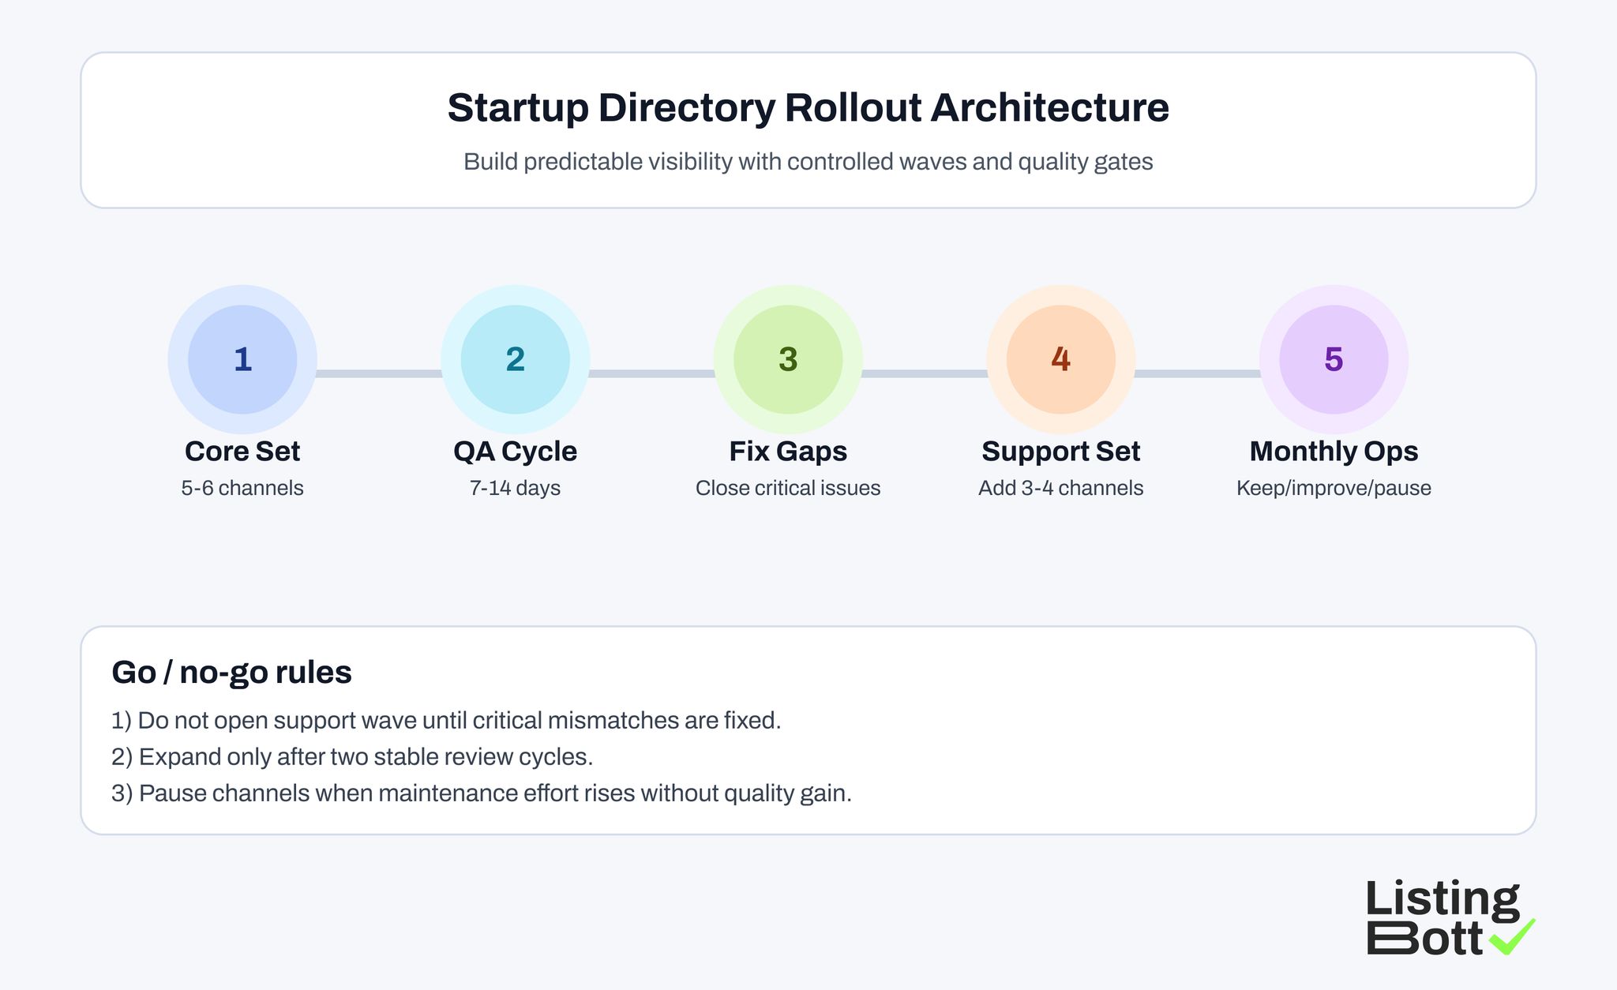Click the subtitle about controlled waves

(x=808, y=163)
